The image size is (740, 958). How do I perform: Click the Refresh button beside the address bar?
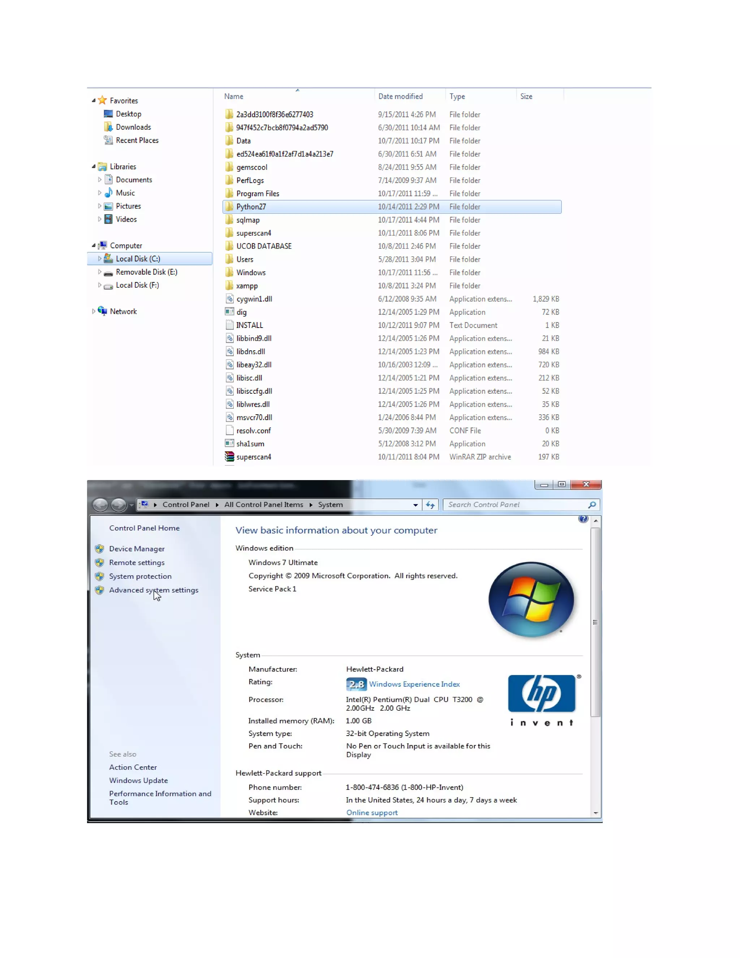tap(430, 505)
